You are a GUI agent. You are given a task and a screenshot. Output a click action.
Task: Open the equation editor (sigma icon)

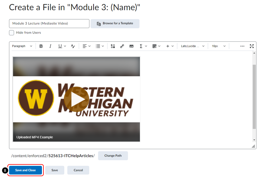pyautogui.click(x=142, y=46)
